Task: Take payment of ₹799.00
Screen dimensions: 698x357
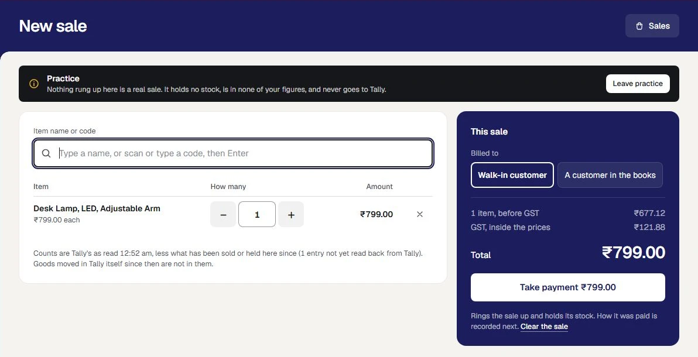Action: 568,287
